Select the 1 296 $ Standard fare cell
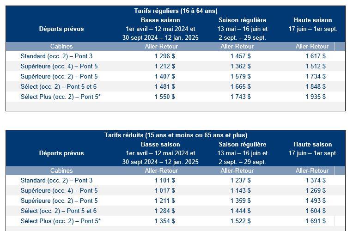353x231 pixels. coord(165,56)
